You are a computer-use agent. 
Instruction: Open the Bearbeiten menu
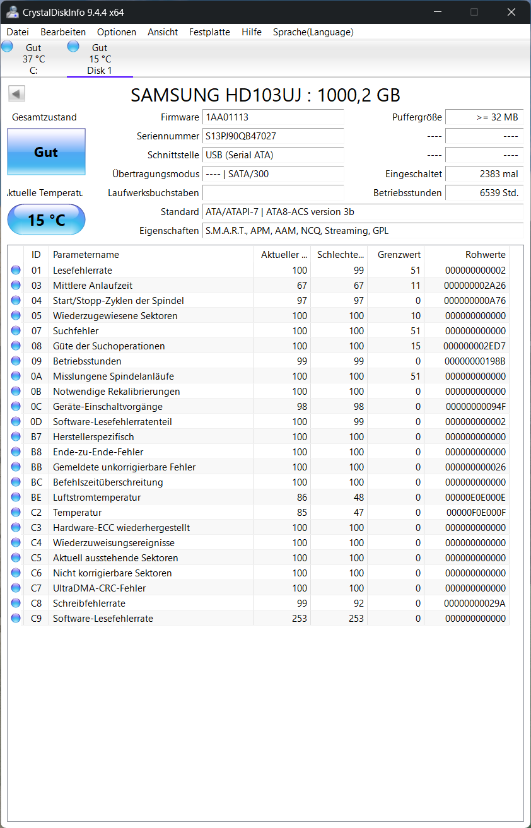[63, 32]
